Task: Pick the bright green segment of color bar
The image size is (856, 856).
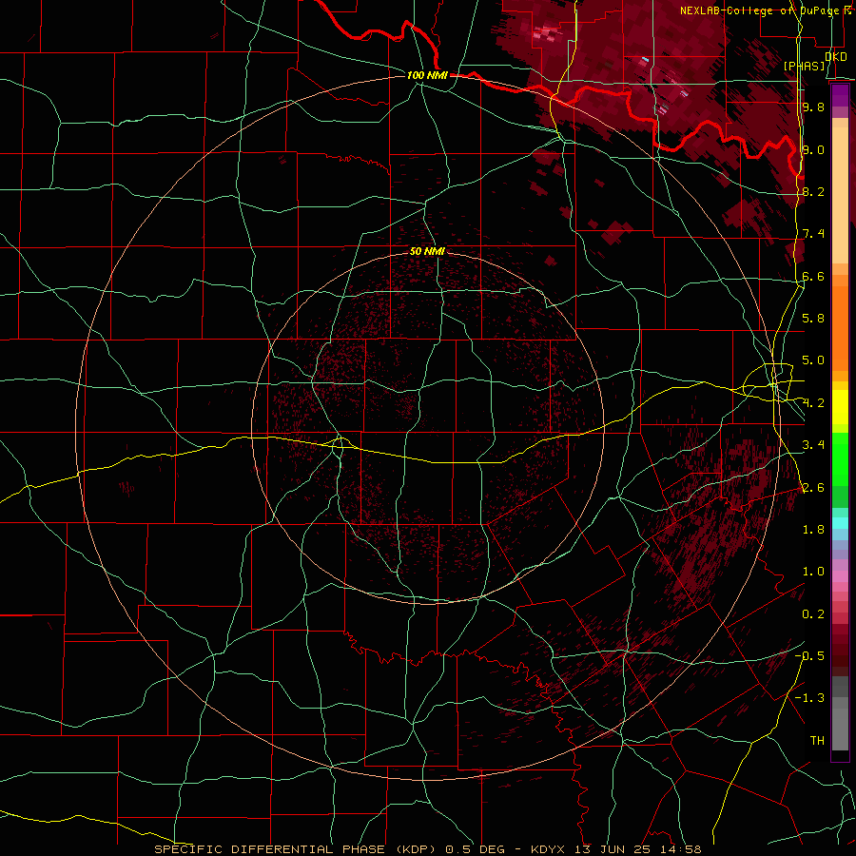Action: (840, 458)
